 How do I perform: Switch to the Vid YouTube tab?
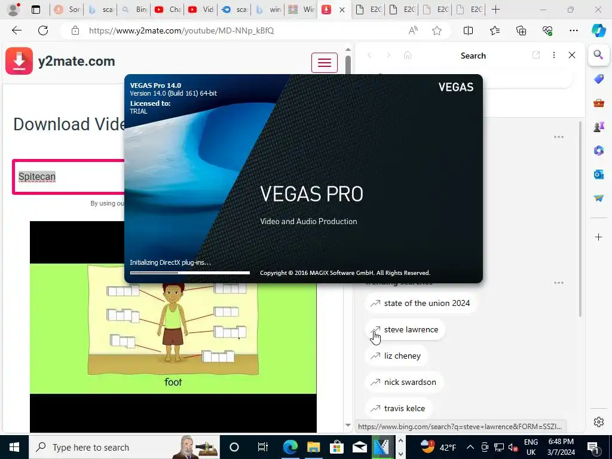coord(201,10)
